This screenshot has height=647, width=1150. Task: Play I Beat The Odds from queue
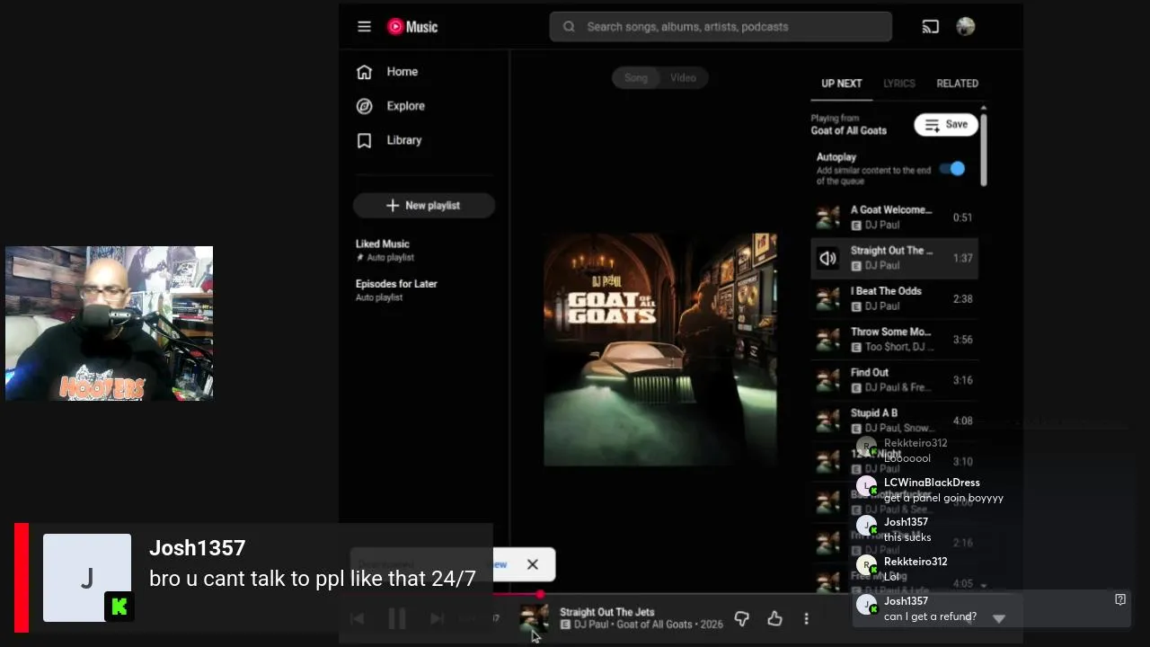[895, 299]
